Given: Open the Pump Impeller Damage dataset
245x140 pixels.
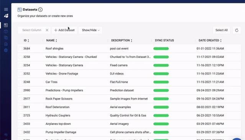Looking at the screenshot, I should pyautogui.click(x=61, y=132).
